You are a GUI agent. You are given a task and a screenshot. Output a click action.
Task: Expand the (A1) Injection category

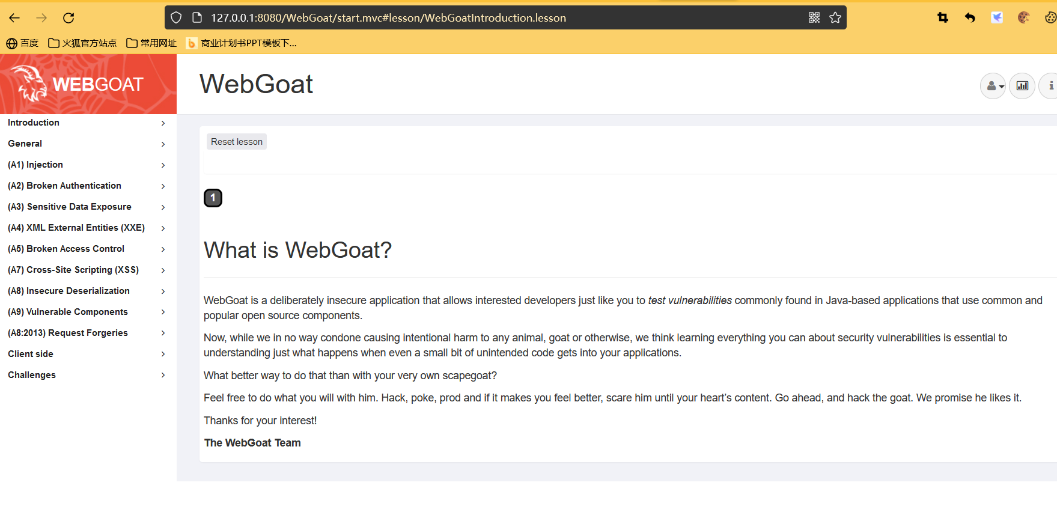click(86, 165)
